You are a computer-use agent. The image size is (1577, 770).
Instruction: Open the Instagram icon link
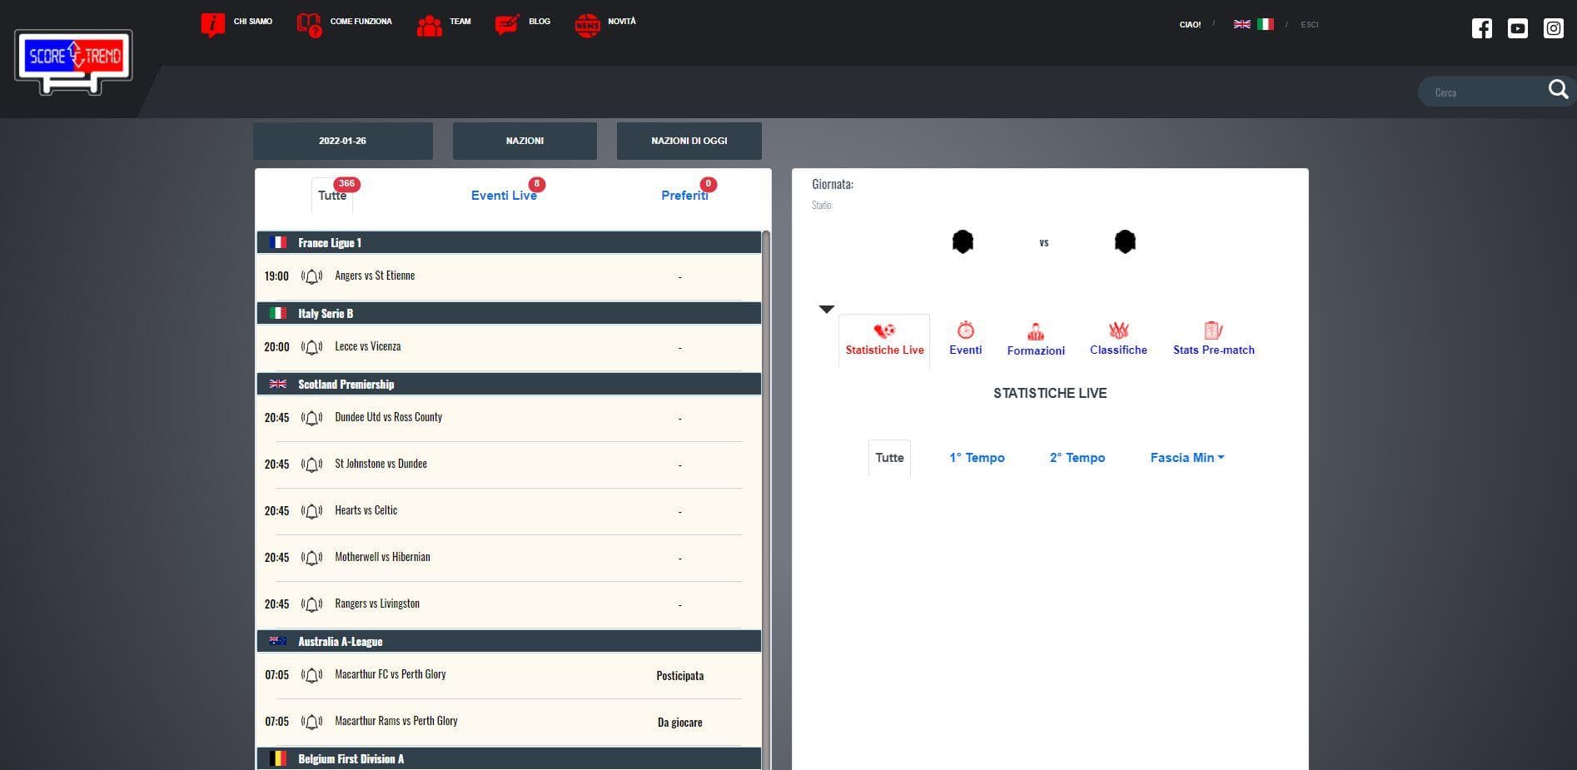click(x=1553, y=28)
